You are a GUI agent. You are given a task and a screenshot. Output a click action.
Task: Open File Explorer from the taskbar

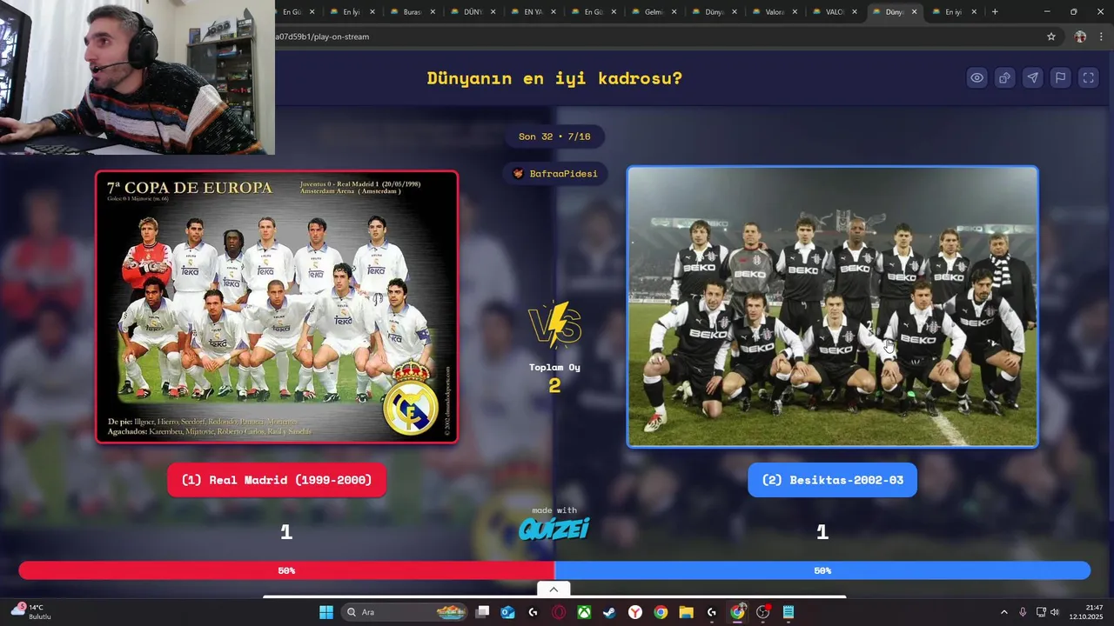(686, 612)
